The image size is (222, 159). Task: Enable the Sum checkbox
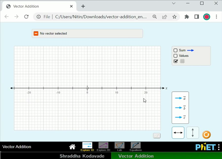175,50
